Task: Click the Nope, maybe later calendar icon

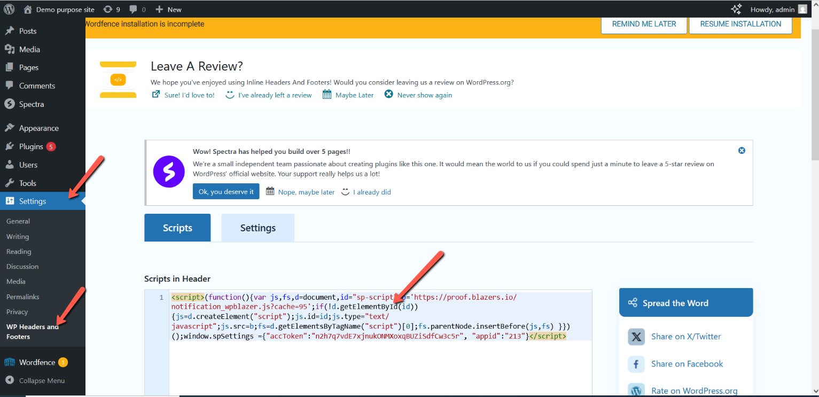Action: click(270, 192)
